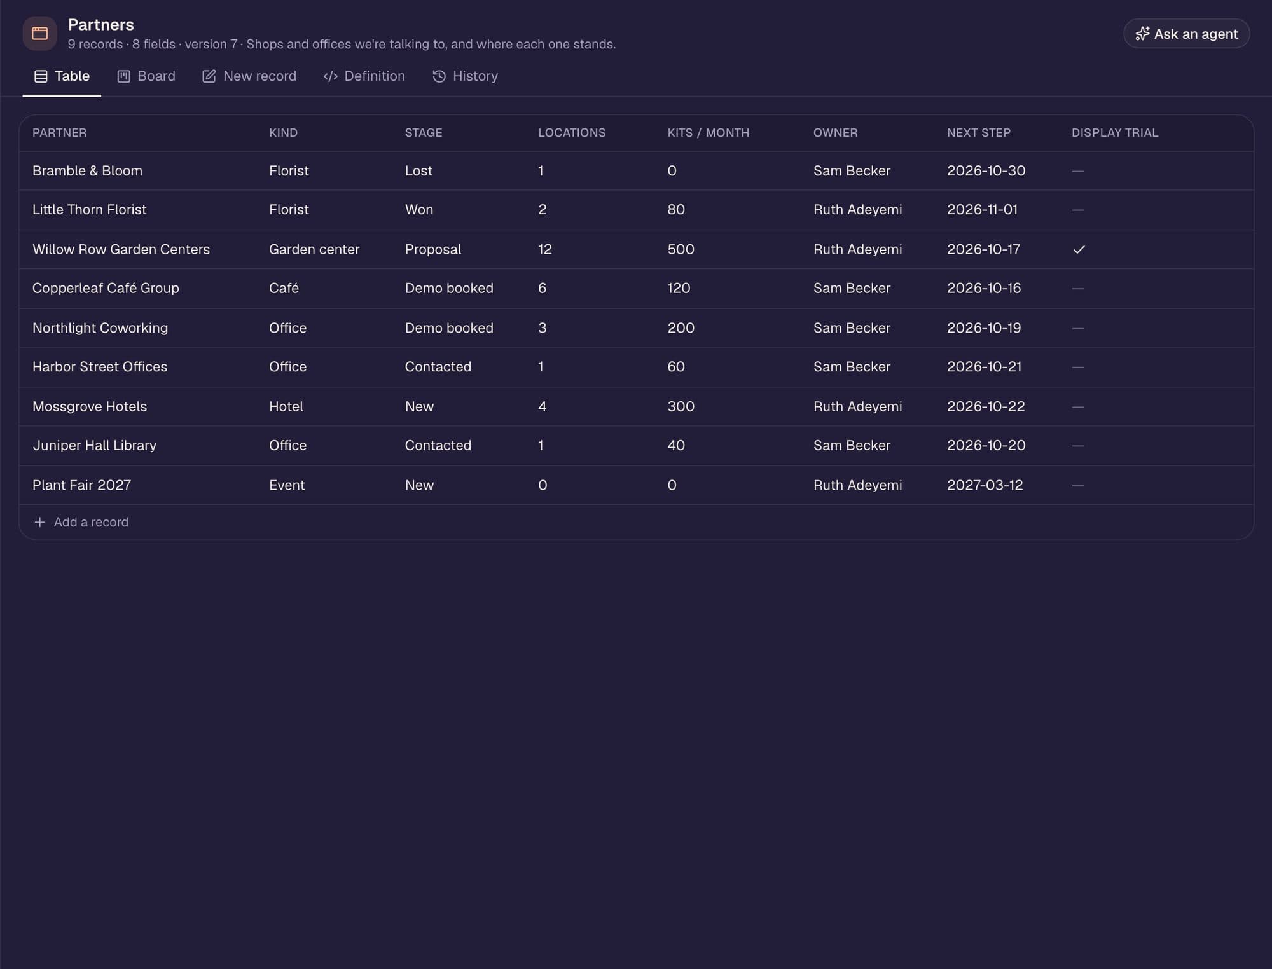Sort by the Kits / Month column header
The image size is (1272, 969).
pyautogui.click(x=708, y=133)
